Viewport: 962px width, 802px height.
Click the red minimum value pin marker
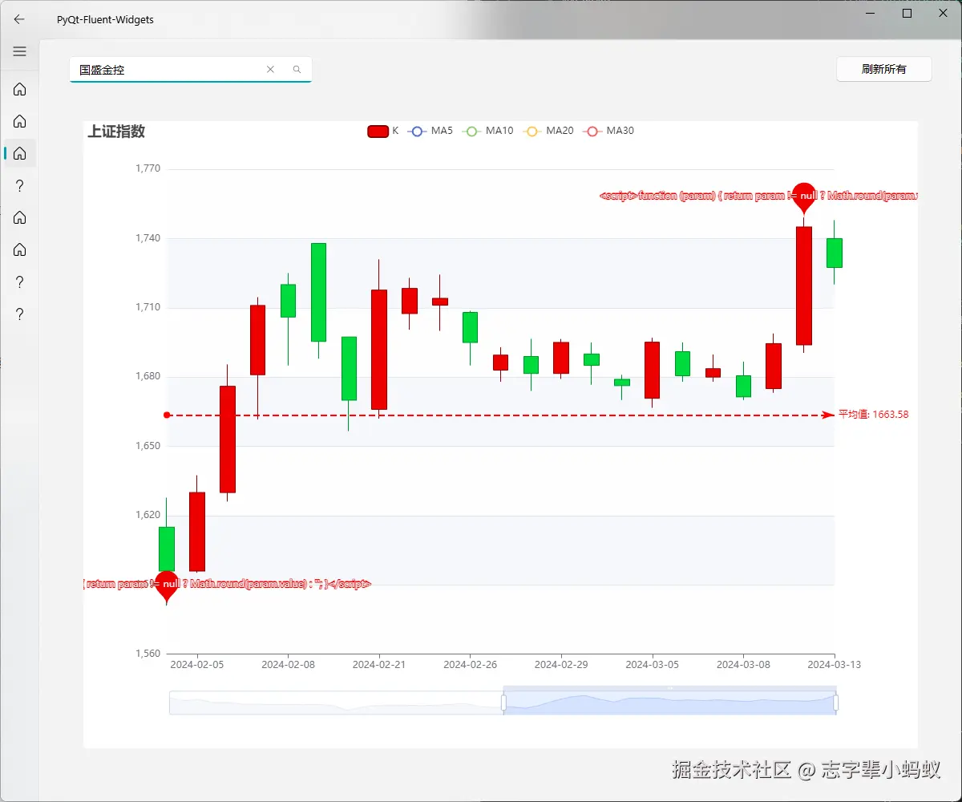[166, 586]
